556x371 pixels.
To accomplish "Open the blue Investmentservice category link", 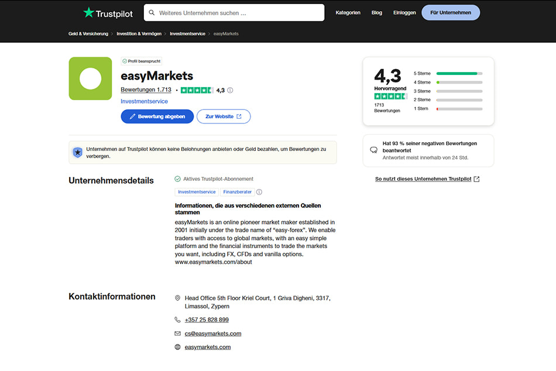I will click(x=145, y=101).
